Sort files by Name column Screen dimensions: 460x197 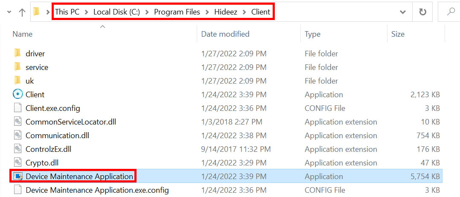click(x=23, y=34)
